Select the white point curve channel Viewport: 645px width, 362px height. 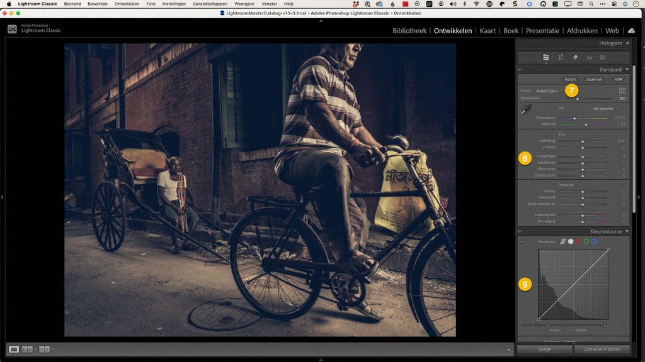(571, 241)
